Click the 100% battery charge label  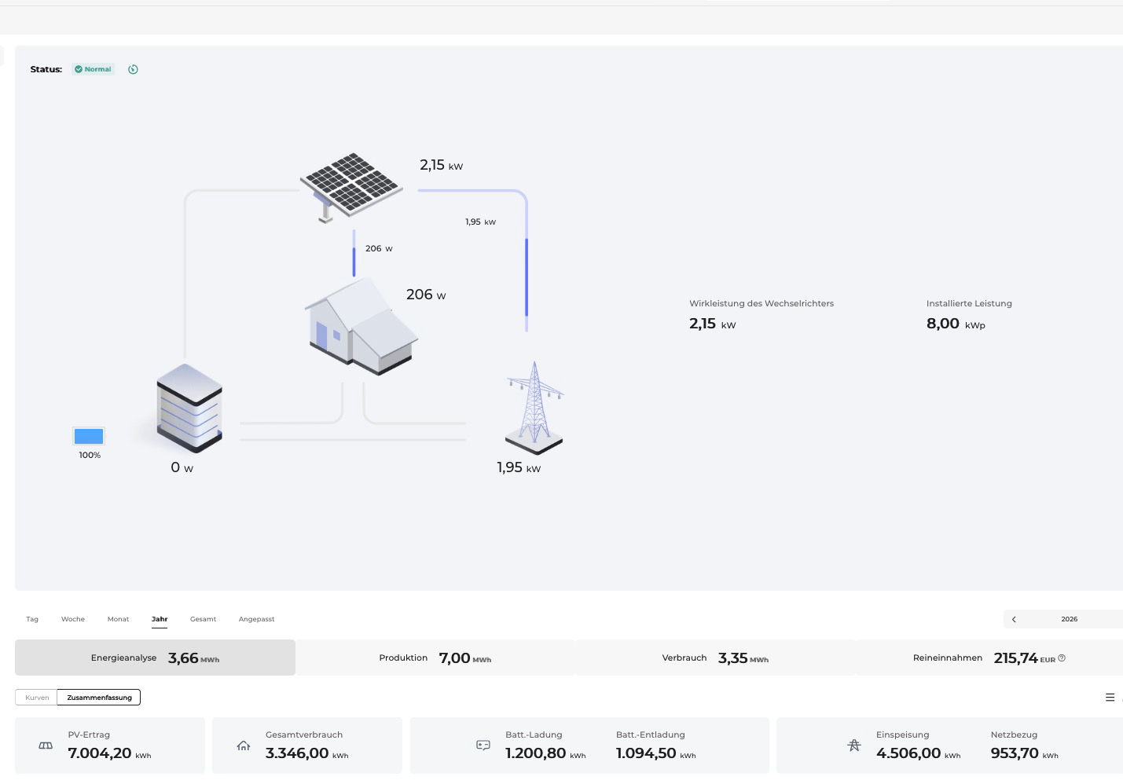[x=90, y=455]
